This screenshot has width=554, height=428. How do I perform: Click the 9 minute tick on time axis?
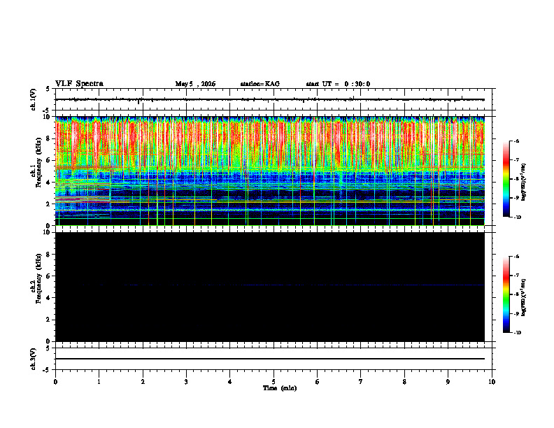448,382
